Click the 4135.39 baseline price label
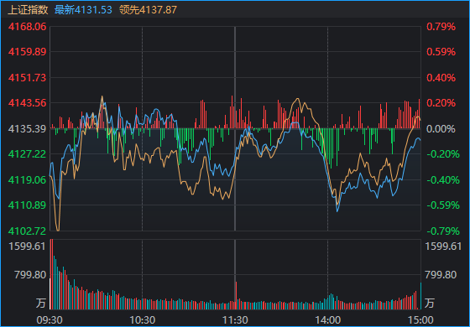470x327 pixels. (x=28, y=129)
